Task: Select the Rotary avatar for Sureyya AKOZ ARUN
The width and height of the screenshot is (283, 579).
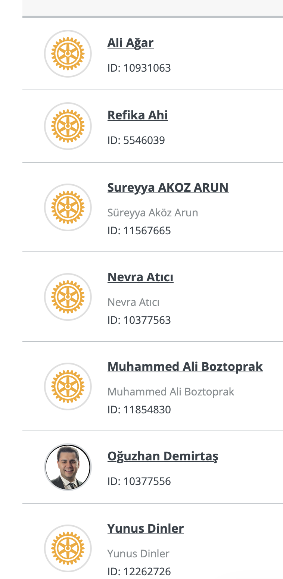Action: 68,207
